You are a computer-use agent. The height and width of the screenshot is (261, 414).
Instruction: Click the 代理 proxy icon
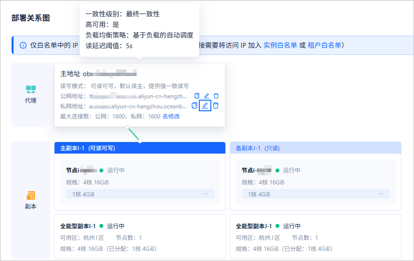pos(30,89)
